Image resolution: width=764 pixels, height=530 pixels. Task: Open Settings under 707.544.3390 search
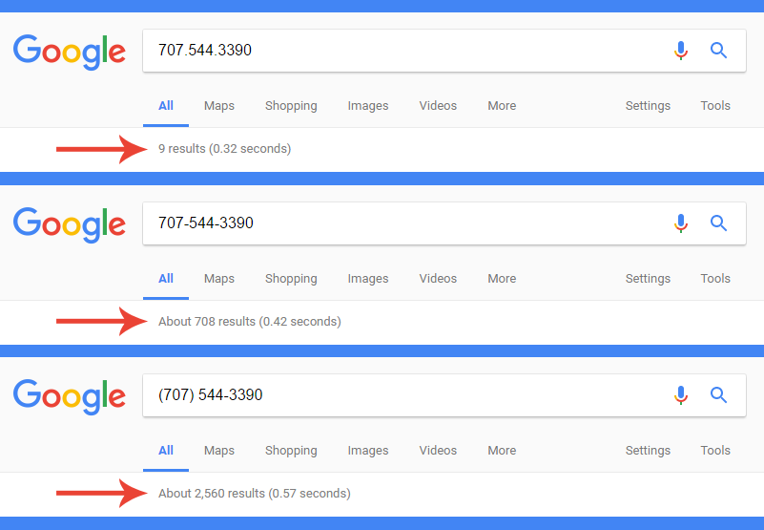[x=648, y=106]
